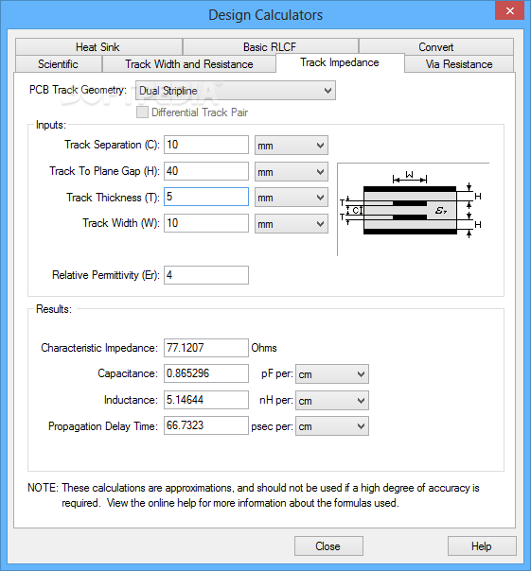Switch to the Via Resistance tab
This screenshot has height=571, width=531.
[x=459, y=64]
